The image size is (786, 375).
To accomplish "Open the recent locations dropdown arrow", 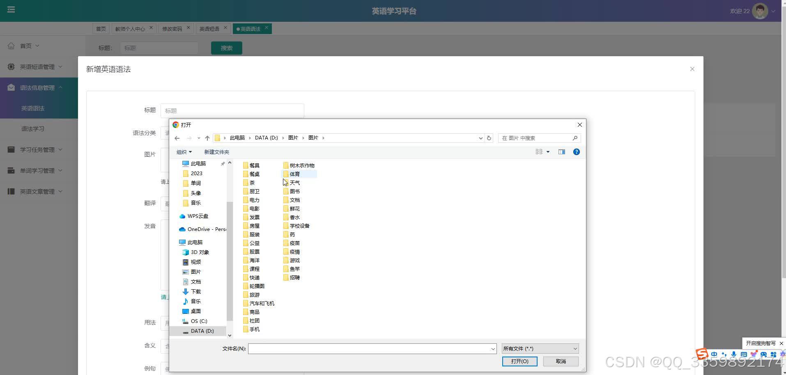I will (x=199, y=138).
